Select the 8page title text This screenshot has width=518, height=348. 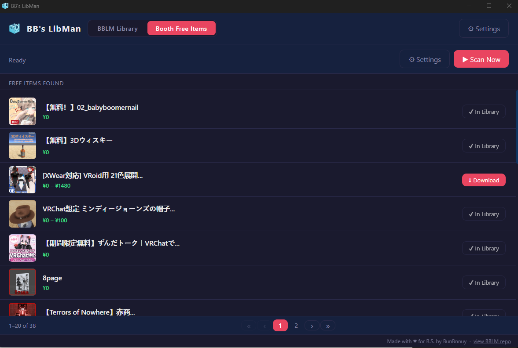[52, 278]
